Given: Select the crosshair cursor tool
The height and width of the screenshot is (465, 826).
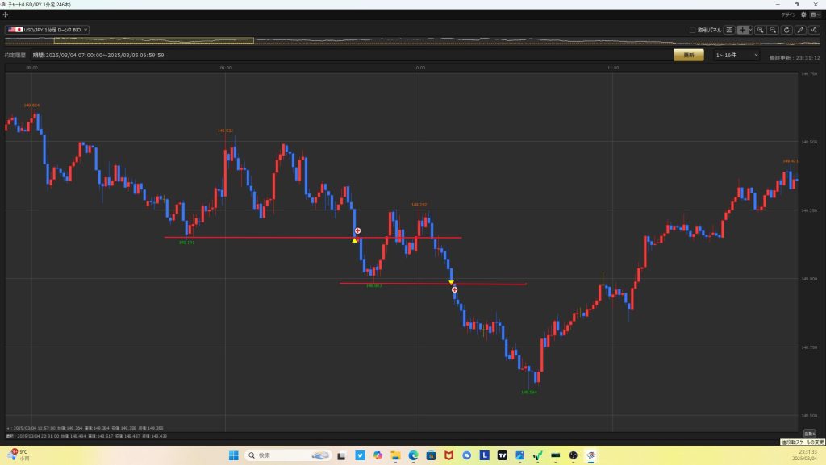Looking at the screenshot, I should tap(742, 30).
